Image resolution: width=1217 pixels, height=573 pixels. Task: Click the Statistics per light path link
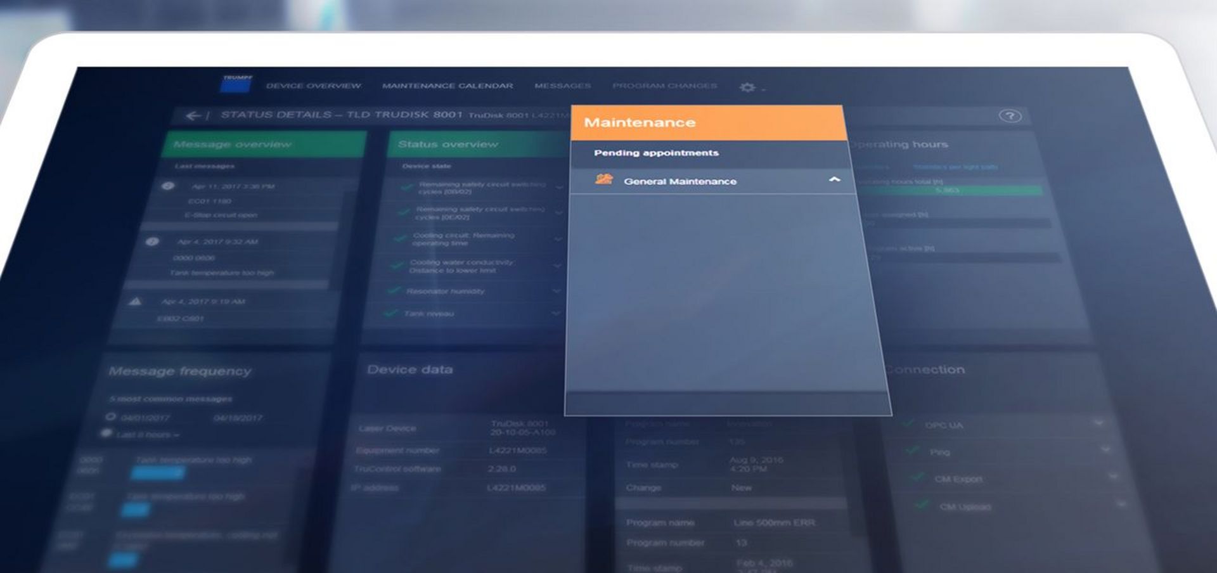(955, 167)
